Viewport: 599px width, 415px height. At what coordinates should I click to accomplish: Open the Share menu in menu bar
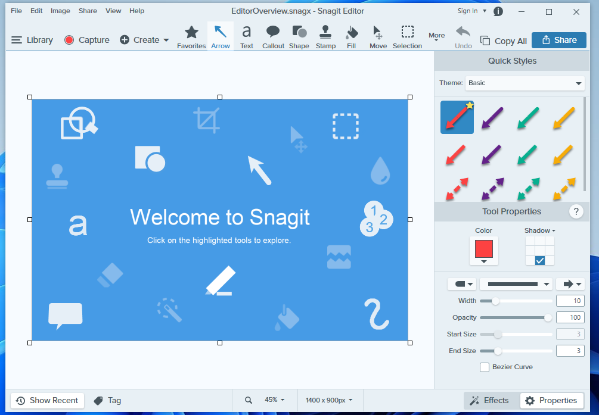88,11
